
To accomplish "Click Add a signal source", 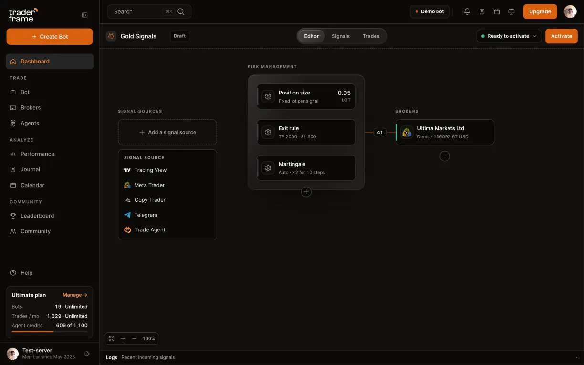I will [167, 132].
